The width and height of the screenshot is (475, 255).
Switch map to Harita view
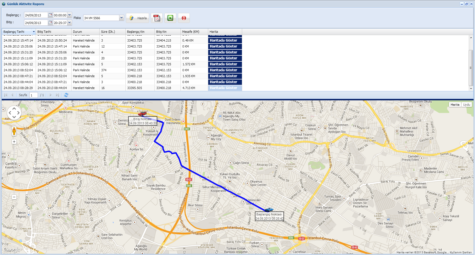(x=455, y=105)
